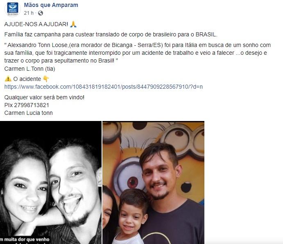The height and width of the screenshot is (244, 283).
Task: Open the Minions background family photo
Action: pos(154,182)
